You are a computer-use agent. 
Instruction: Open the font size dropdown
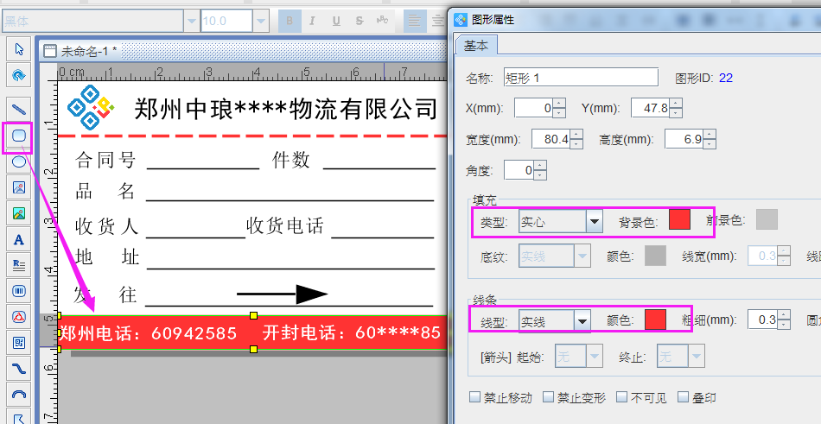click(260, 21)
